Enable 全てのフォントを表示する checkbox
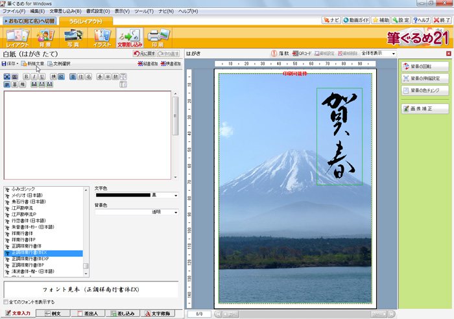 click(x=7, y=302)
